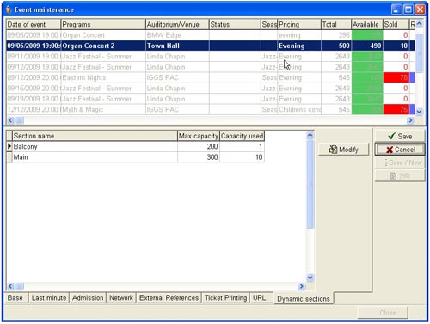This screenshot has height=324, width=430.
Task: Select the Eastern Nights event row
Action: (211, 77)
